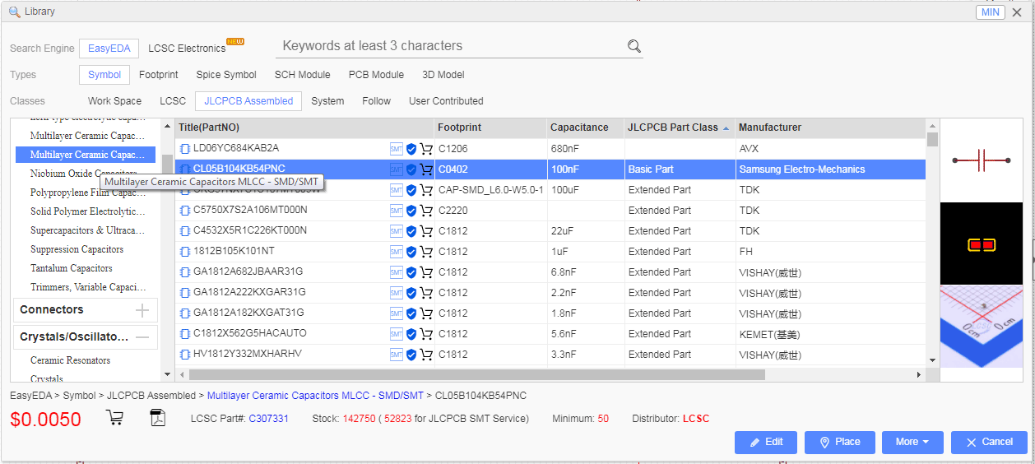Screen dimensions: 1035x464
Task: Open Work Space class
Action: [114, 101]
